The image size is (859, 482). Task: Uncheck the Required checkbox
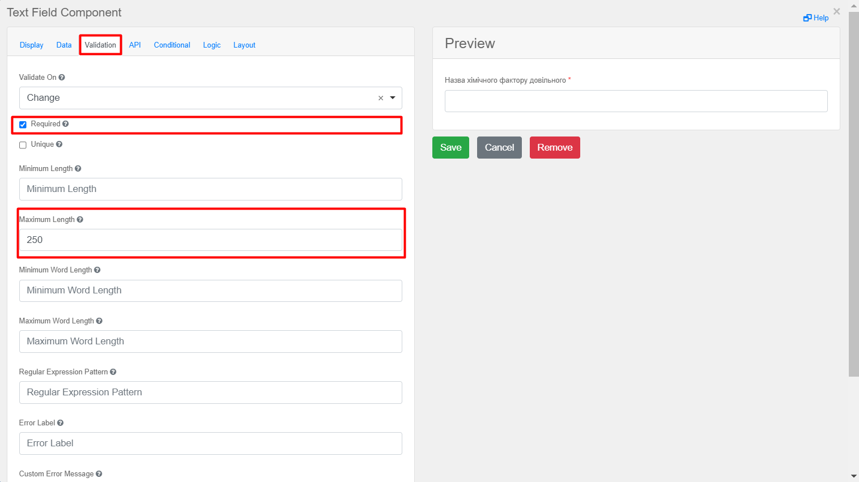(23, 125)
